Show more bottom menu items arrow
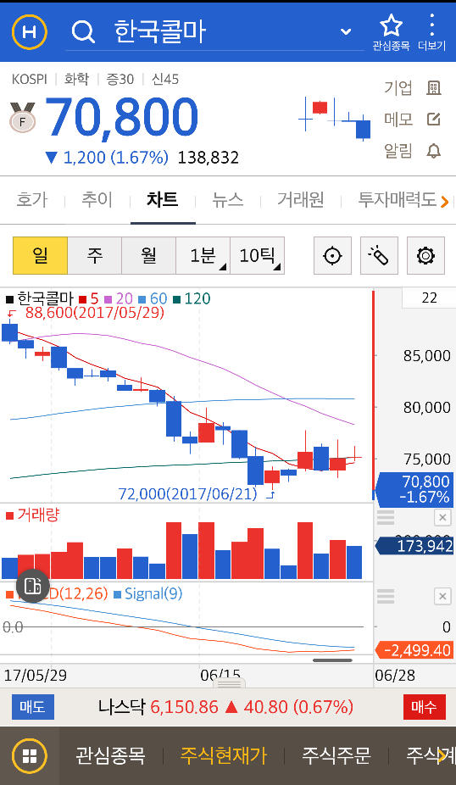 point(442,756)
